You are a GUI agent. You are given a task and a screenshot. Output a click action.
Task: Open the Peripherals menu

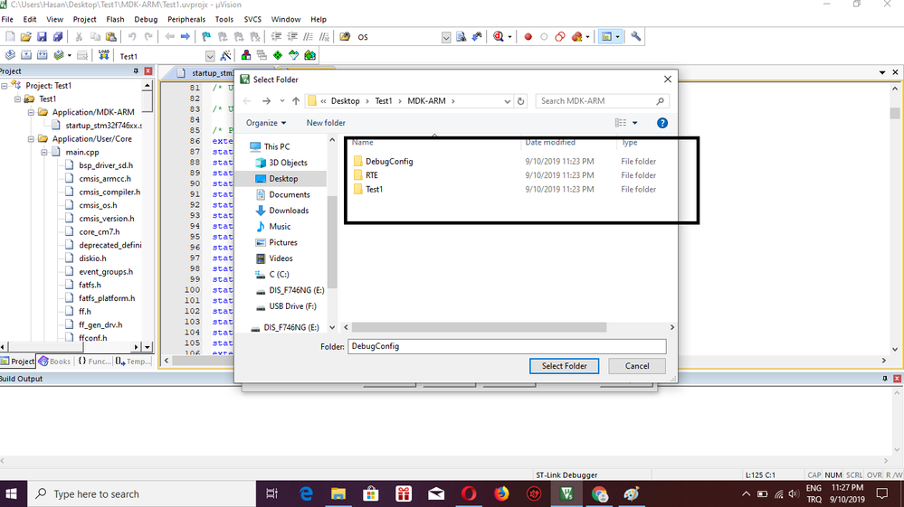pos(186,19)
